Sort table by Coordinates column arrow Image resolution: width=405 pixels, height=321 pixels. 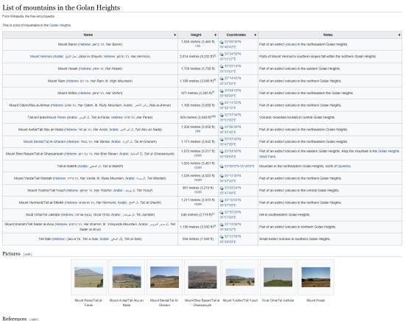coord(256,35)
